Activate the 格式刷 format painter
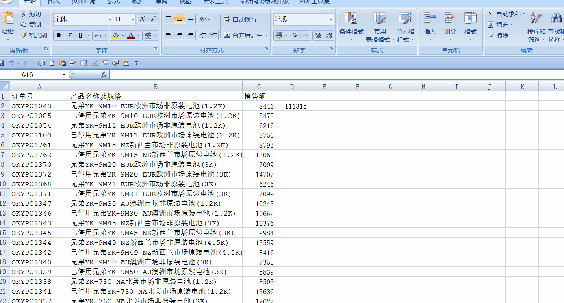This screenshot has height=303, width=564. [x=34, y=35]
